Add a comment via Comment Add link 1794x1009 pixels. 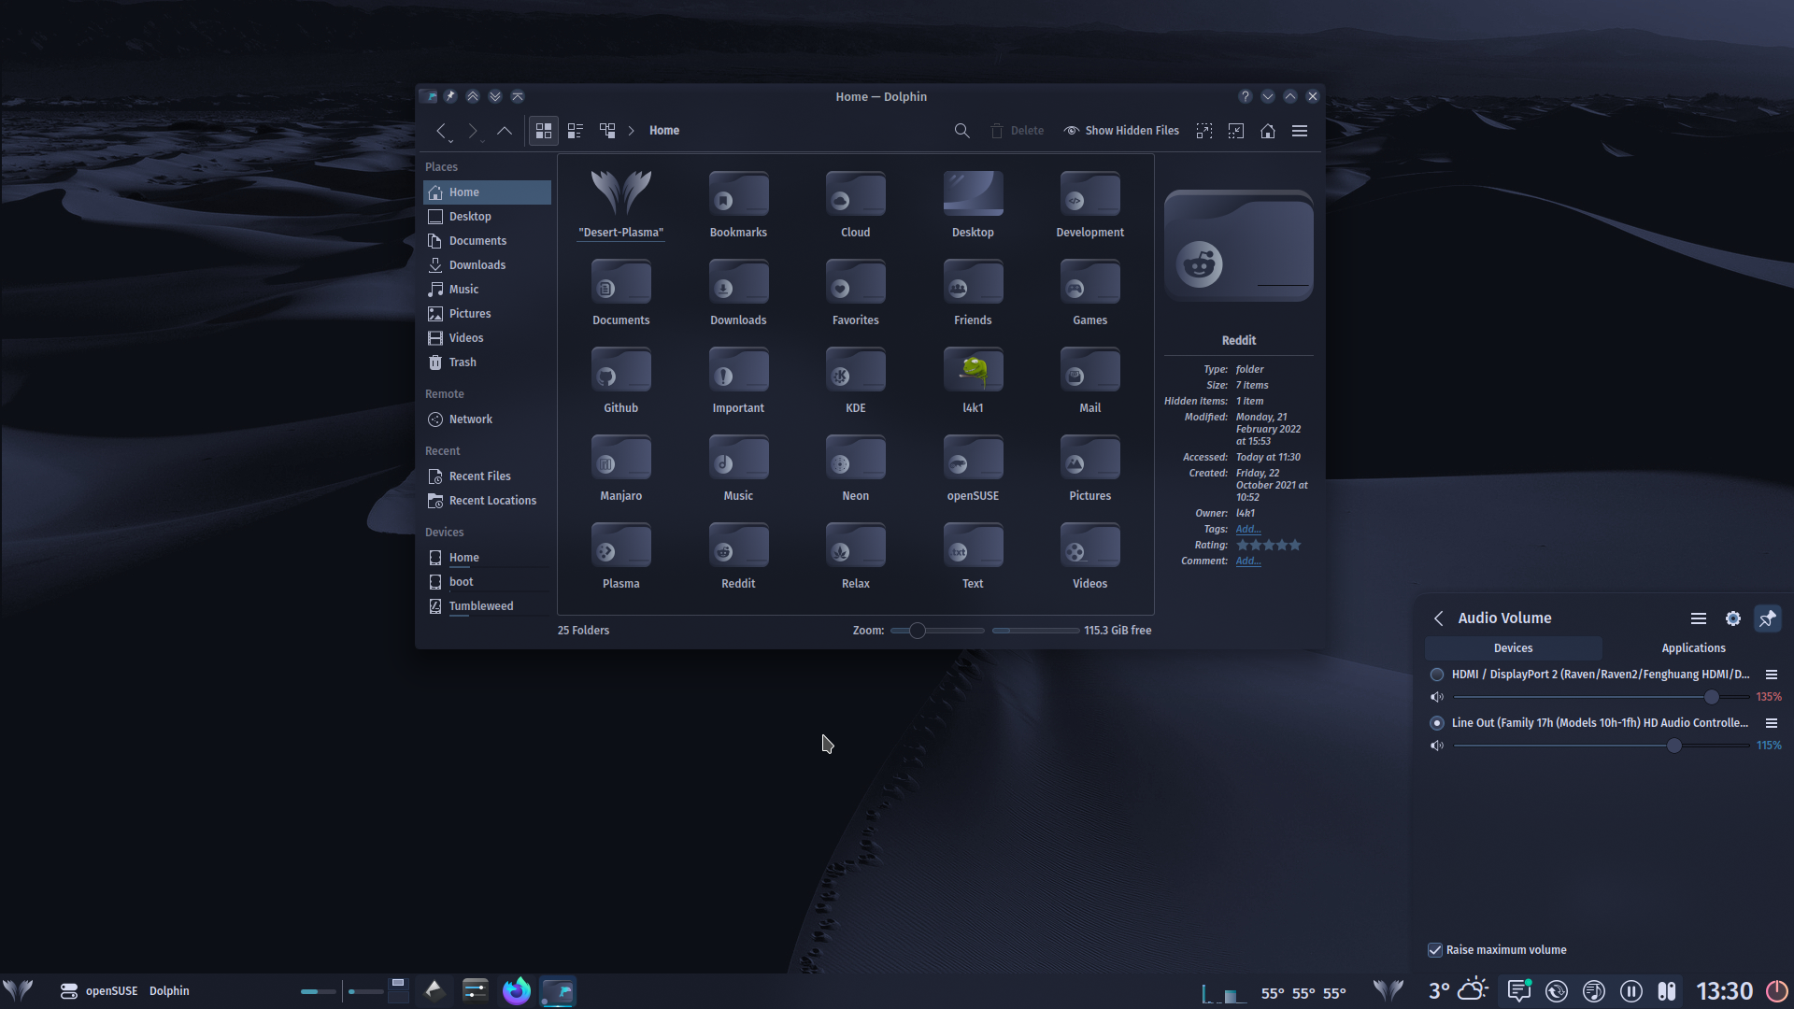point(1248,561)
